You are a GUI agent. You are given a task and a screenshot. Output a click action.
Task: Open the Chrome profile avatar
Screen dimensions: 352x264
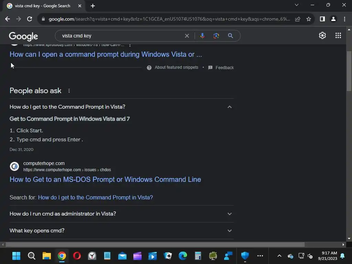click(333, 19)
